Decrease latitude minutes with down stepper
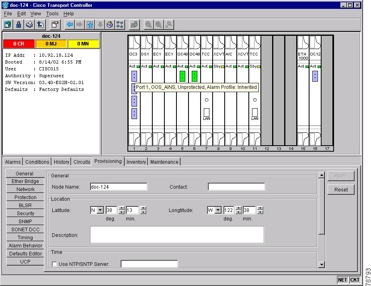 (143, 212)
